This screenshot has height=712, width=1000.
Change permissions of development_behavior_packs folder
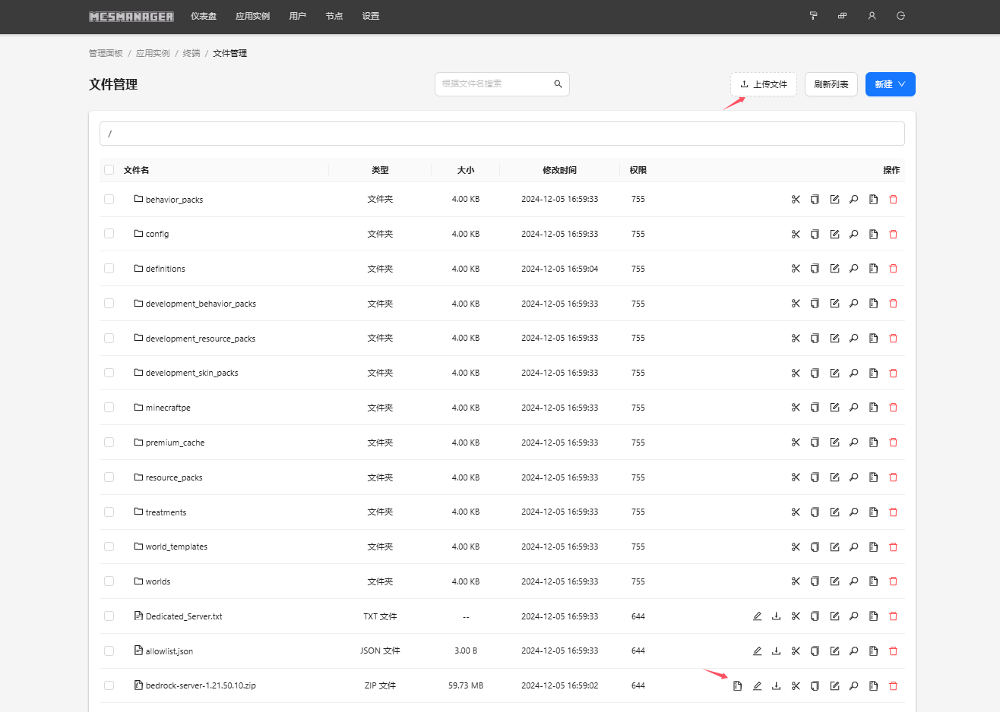click(x=854, y=304)
